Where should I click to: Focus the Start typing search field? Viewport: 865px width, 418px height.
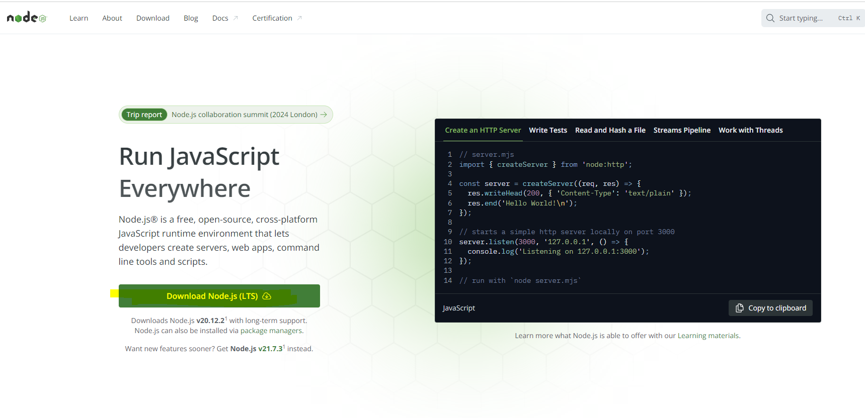813,18
